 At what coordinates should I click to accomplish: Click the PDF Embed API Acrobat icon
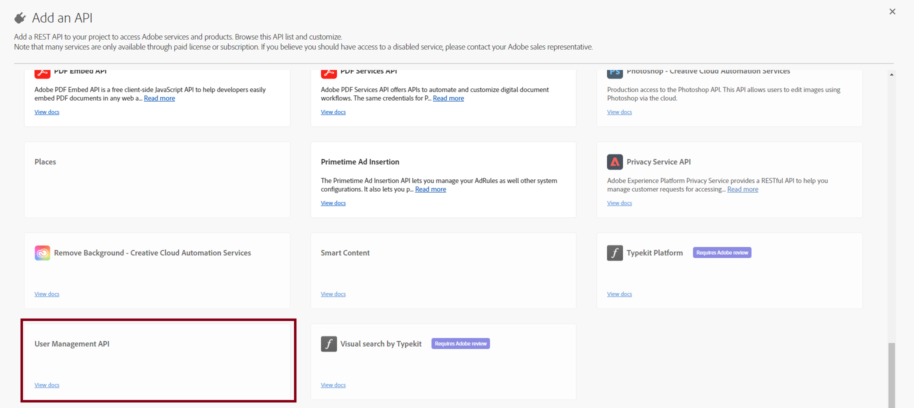pos(42,73)
